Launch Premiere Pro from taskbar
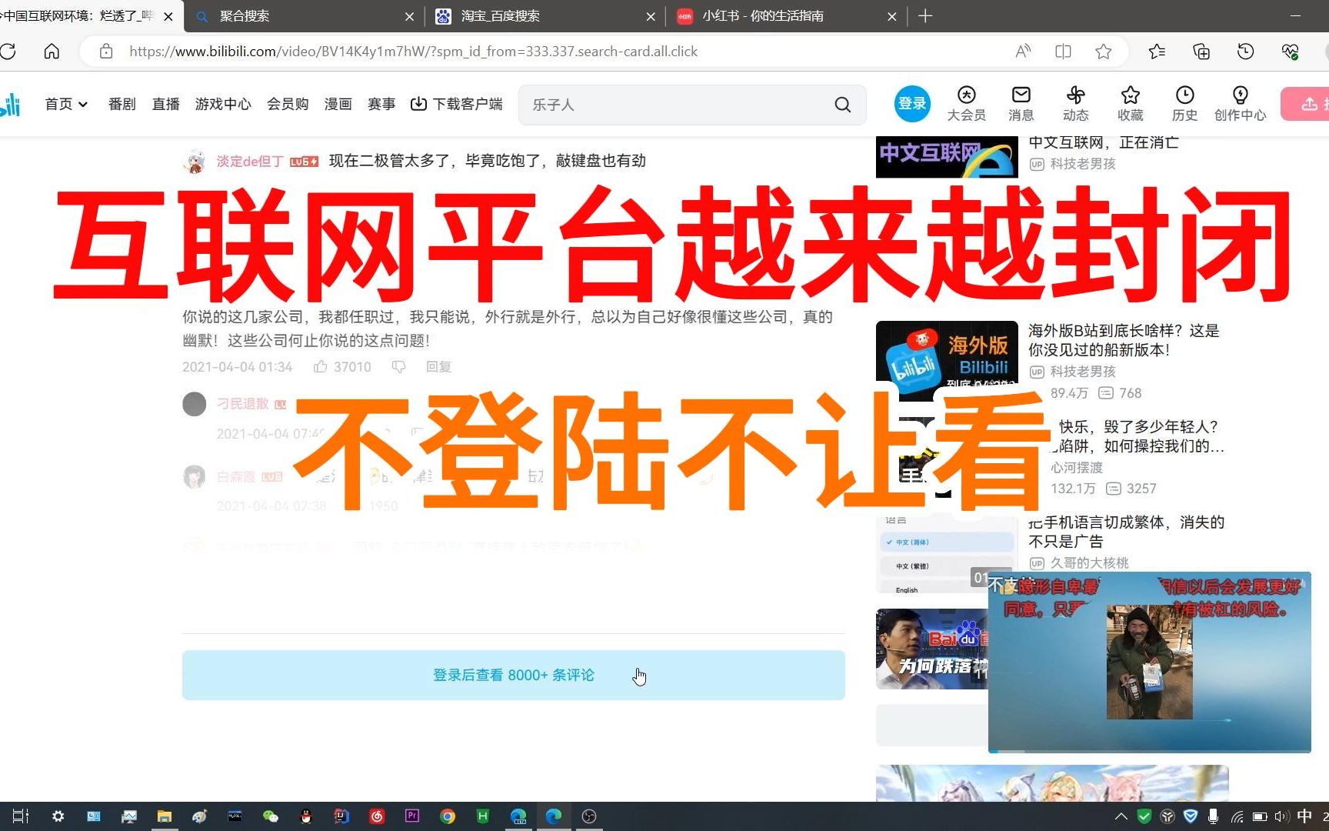The width and height of the screenshot is (1329, 831). point(412,816)
